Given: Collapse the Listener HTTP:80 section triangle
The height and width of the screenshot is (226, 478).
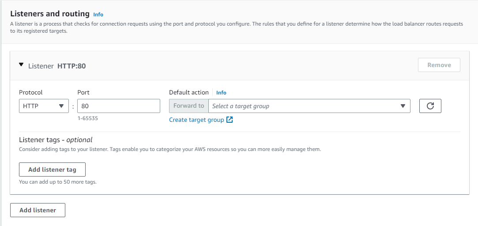Looking at the screenshot, I should pos(21,64).
